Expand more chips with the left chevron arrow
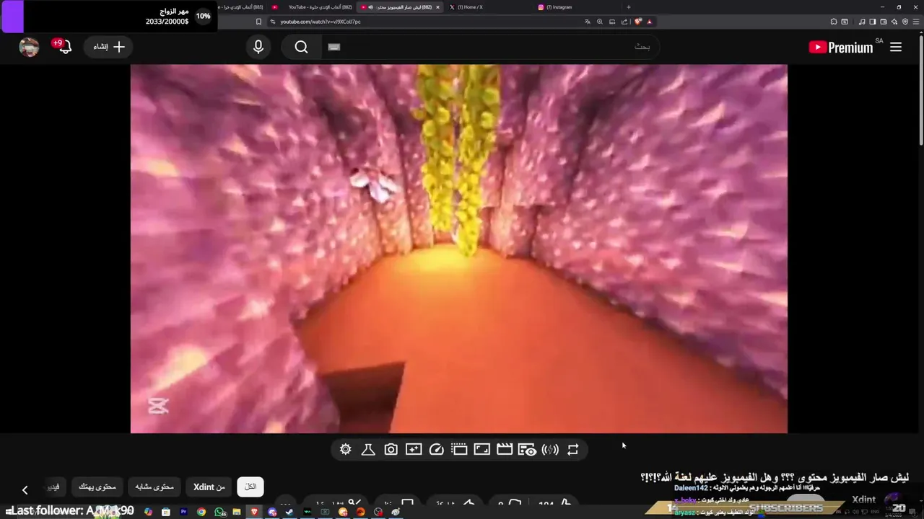 (25, 489)
